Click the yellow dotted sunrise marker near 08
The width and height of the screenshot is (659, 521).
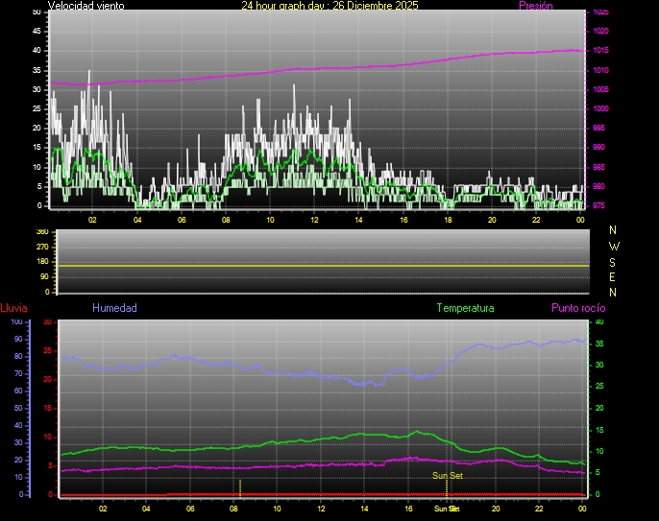pos(240,485)
